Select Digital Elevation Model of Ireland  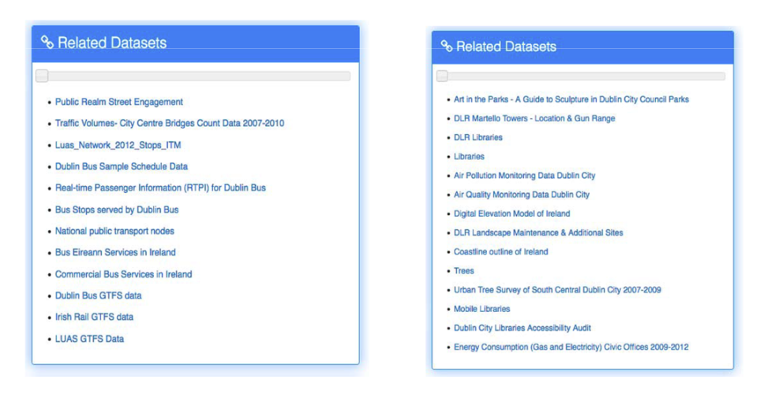(x=511, y=214)
